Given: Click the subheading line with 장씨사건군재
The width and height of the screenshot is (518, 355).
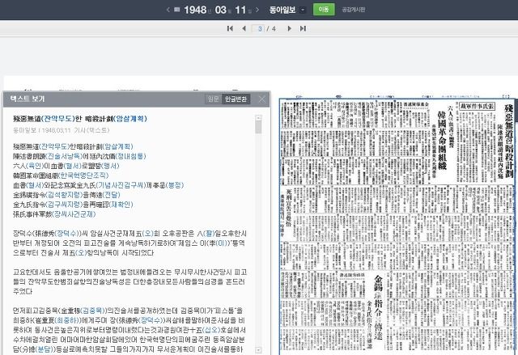Looking at the screenshot, I should click(x=54, y=214).
